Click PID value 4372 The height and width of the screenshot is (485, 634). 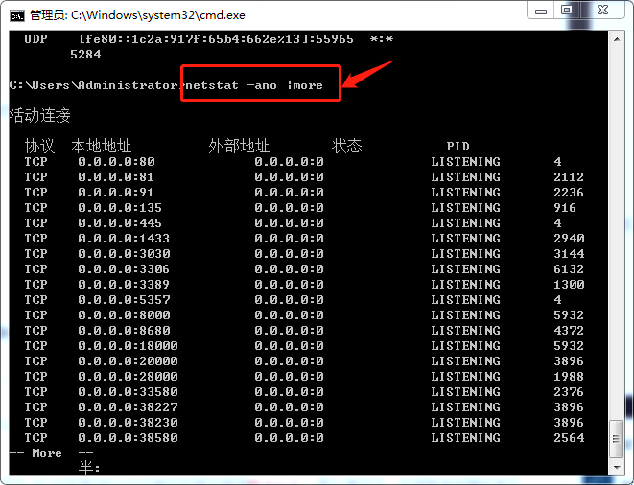(x=569, y=331)
